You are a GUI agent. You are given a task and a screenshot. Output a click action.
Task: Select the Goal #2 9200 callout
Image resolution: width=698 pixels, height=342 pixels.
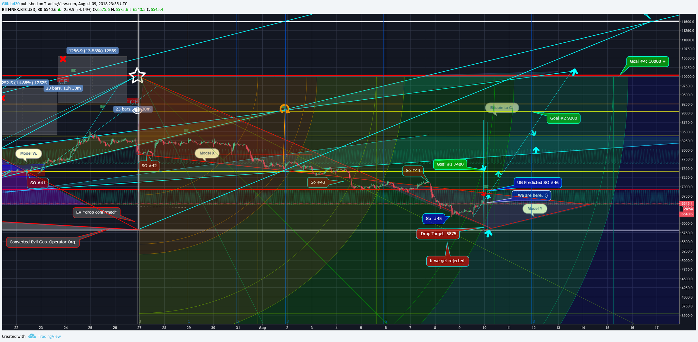click(563, 118)
